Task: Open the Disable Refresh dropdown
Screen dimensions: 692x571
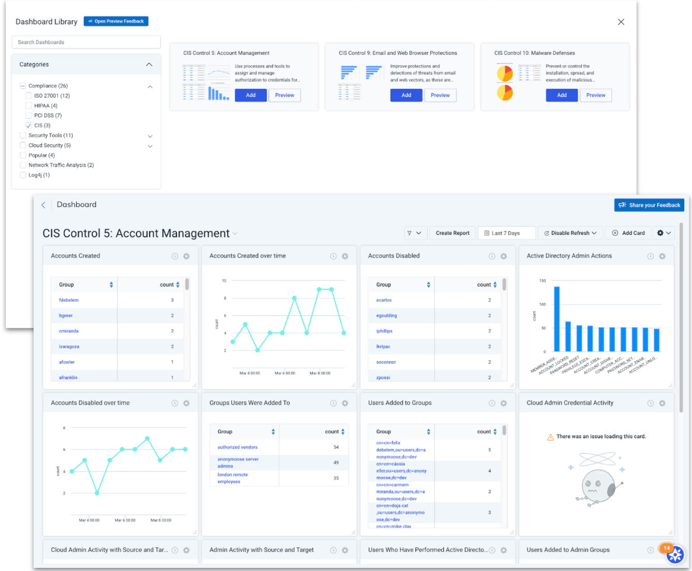Action: (x=570, y=233)
